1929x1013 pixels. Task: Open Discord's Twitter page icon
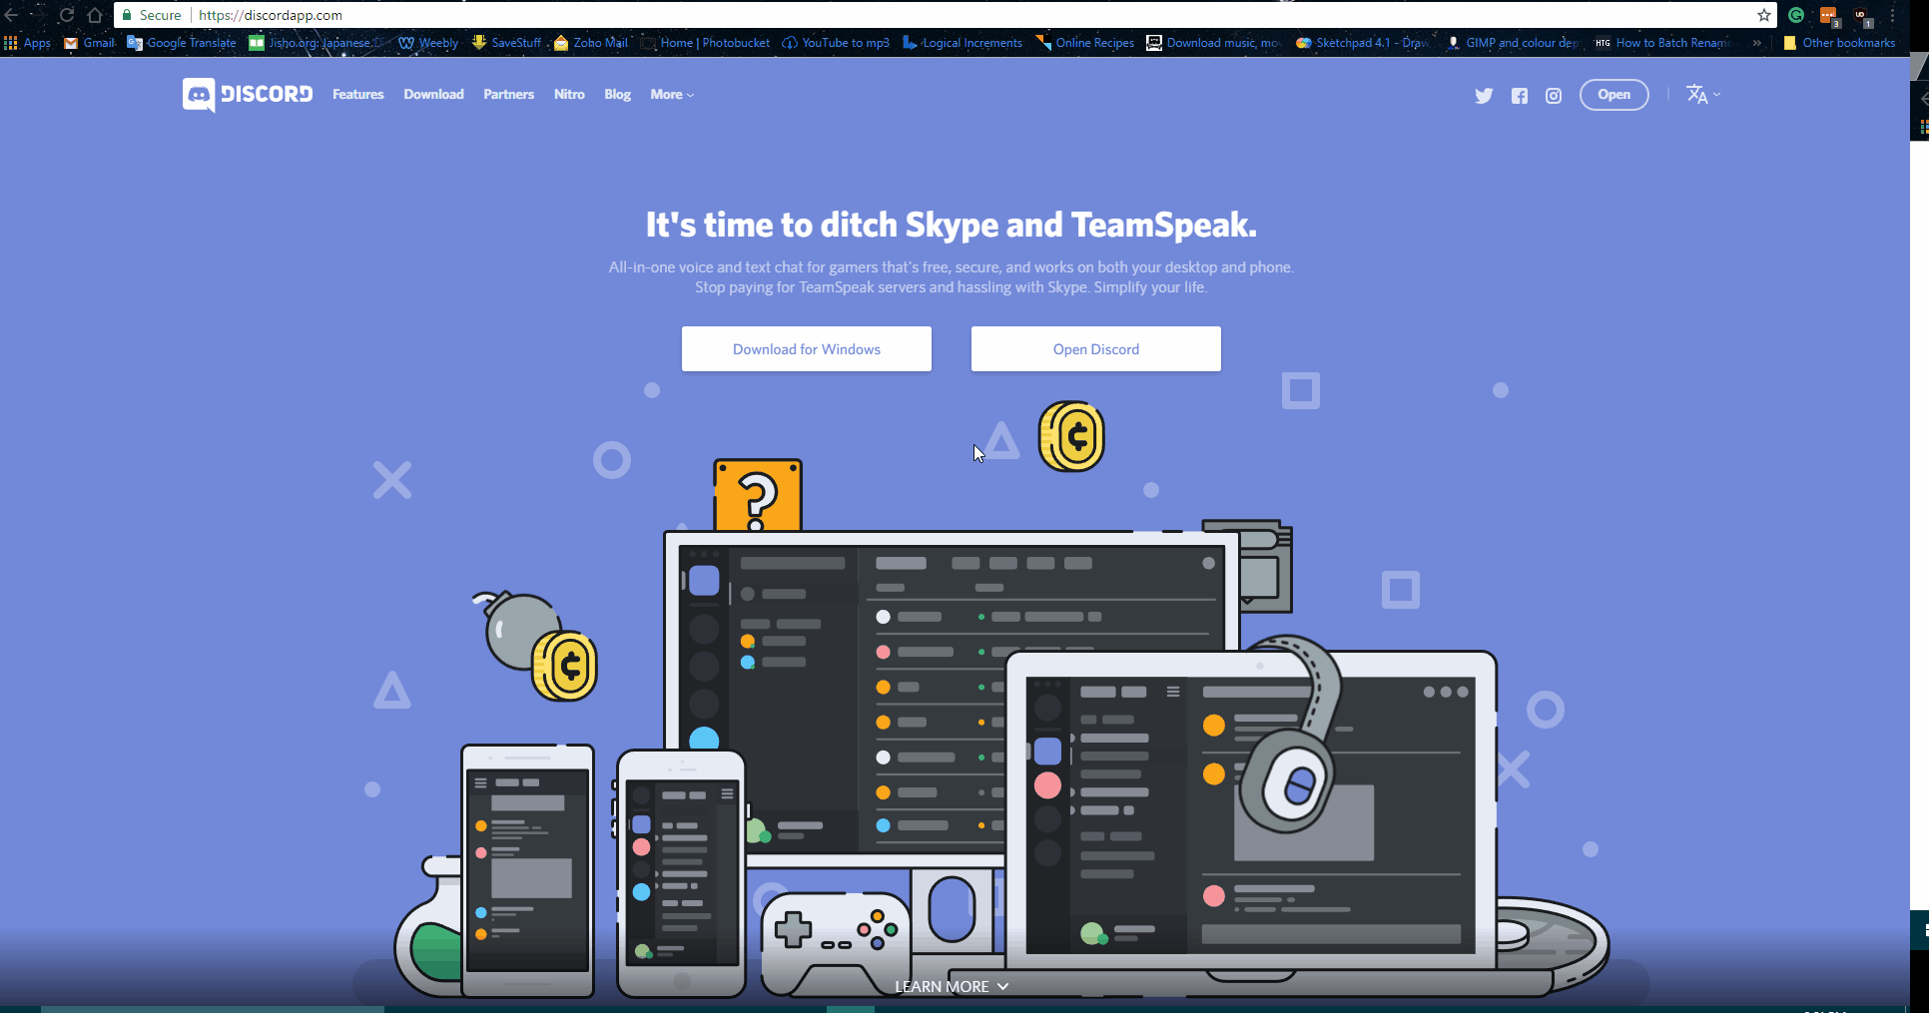click(x=1484, y=96)
